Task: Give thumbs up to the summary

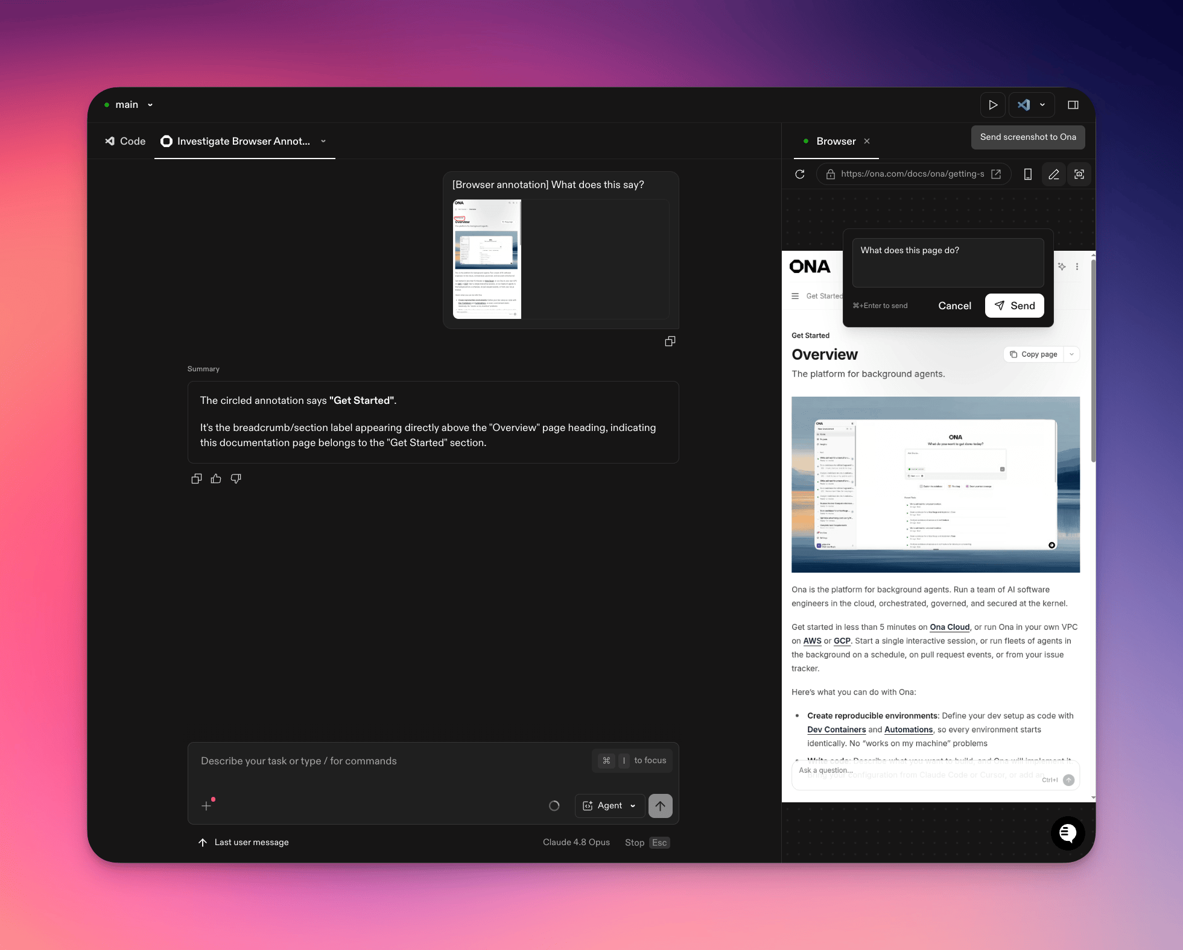Action: 216,479
